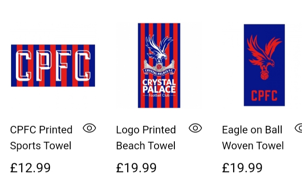The height and width of the screenshot is (183, 302).
Task: Open the CPFC striped sports towel image
Action: click(53, 65)
